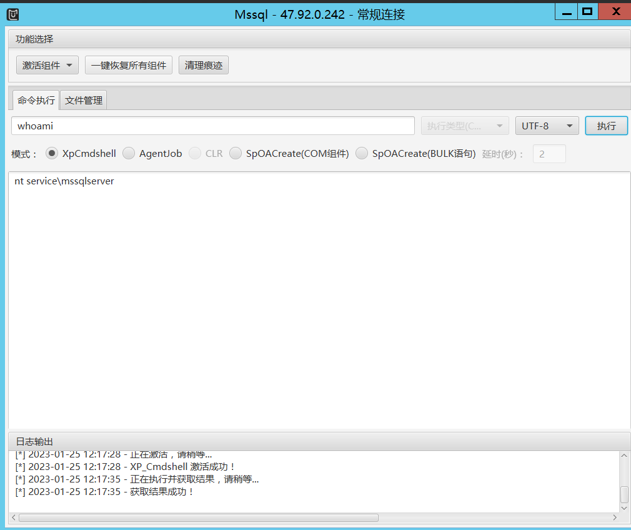Focus the whoami command input field
Viewport: 631px width, 530px height.
click(x=213, y=126)
